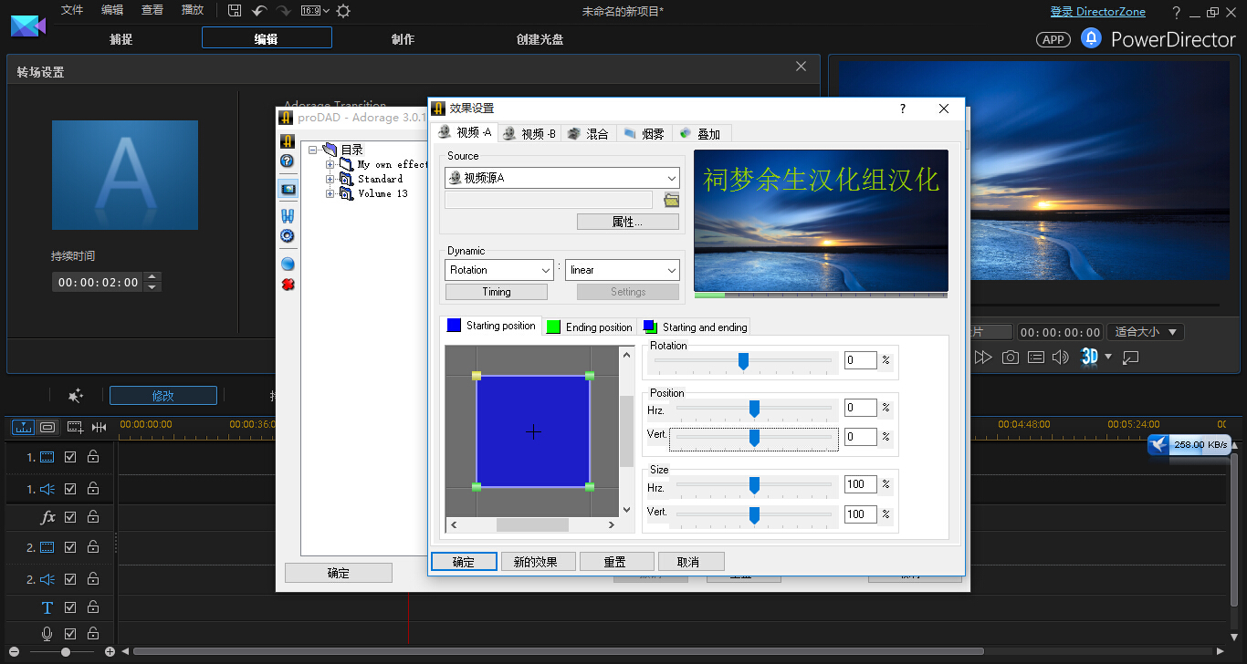Expand the My own effects tree node

[330, 165]
